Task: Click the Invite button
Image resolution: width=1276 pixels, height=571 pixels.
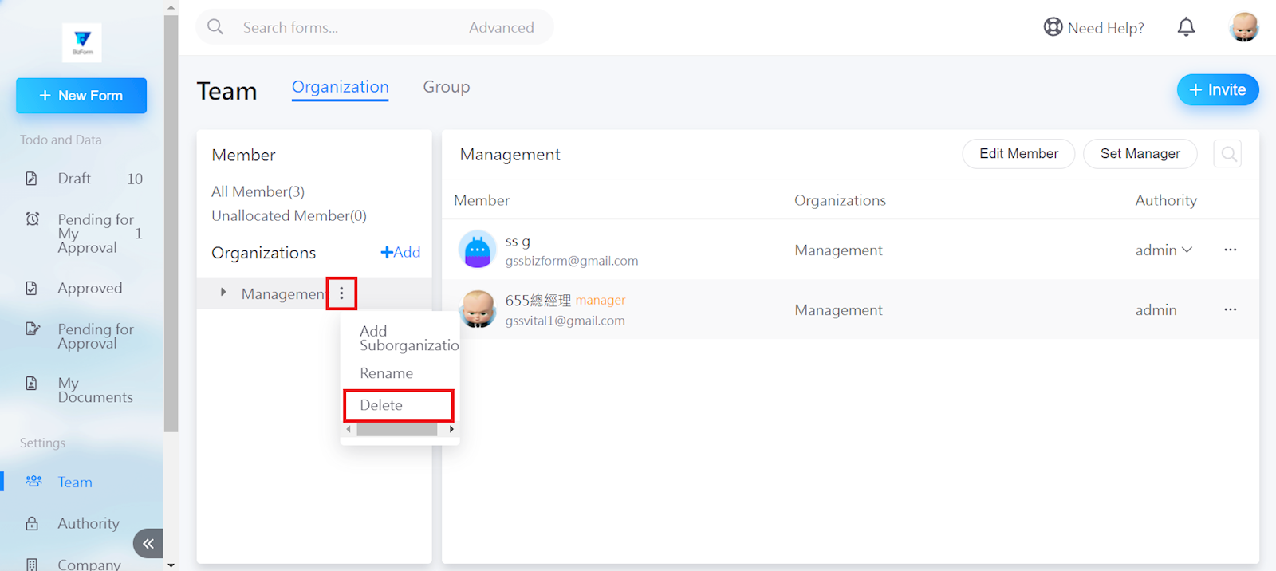Action: click(1217, 90)
